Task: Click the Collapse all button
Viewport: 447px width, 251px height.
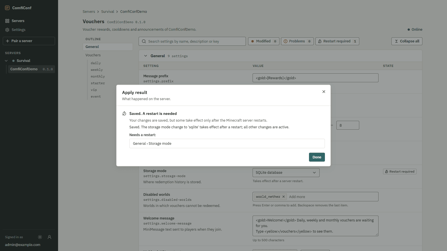Action: pos(407,41)
